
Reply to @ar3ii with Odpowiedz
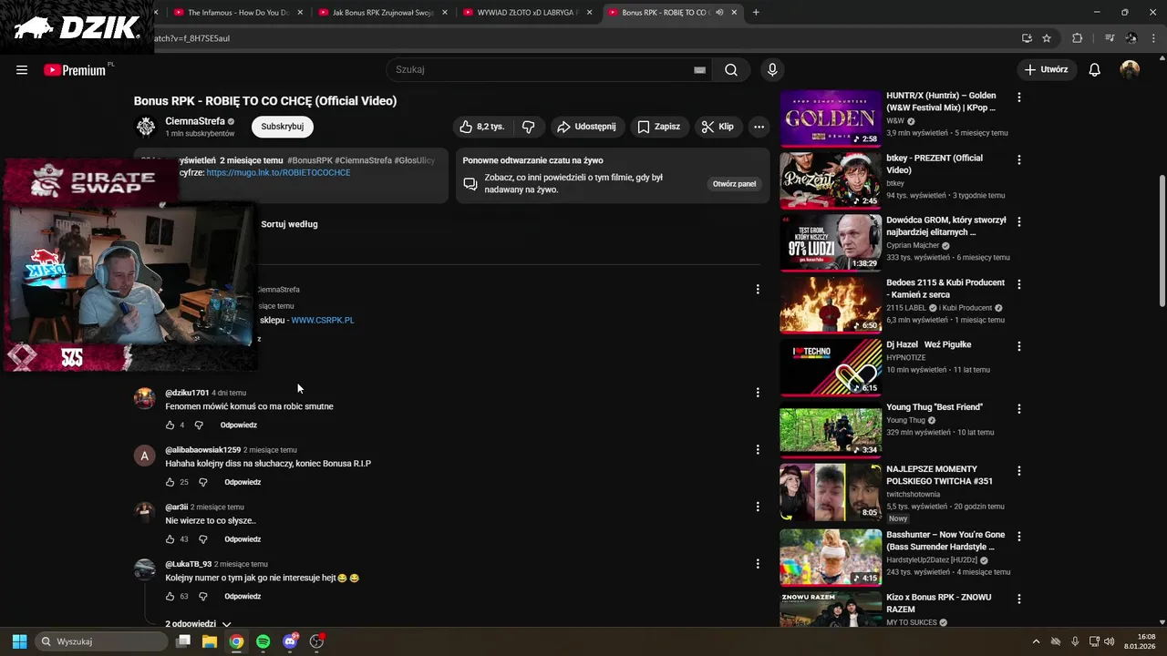(243, 539)
